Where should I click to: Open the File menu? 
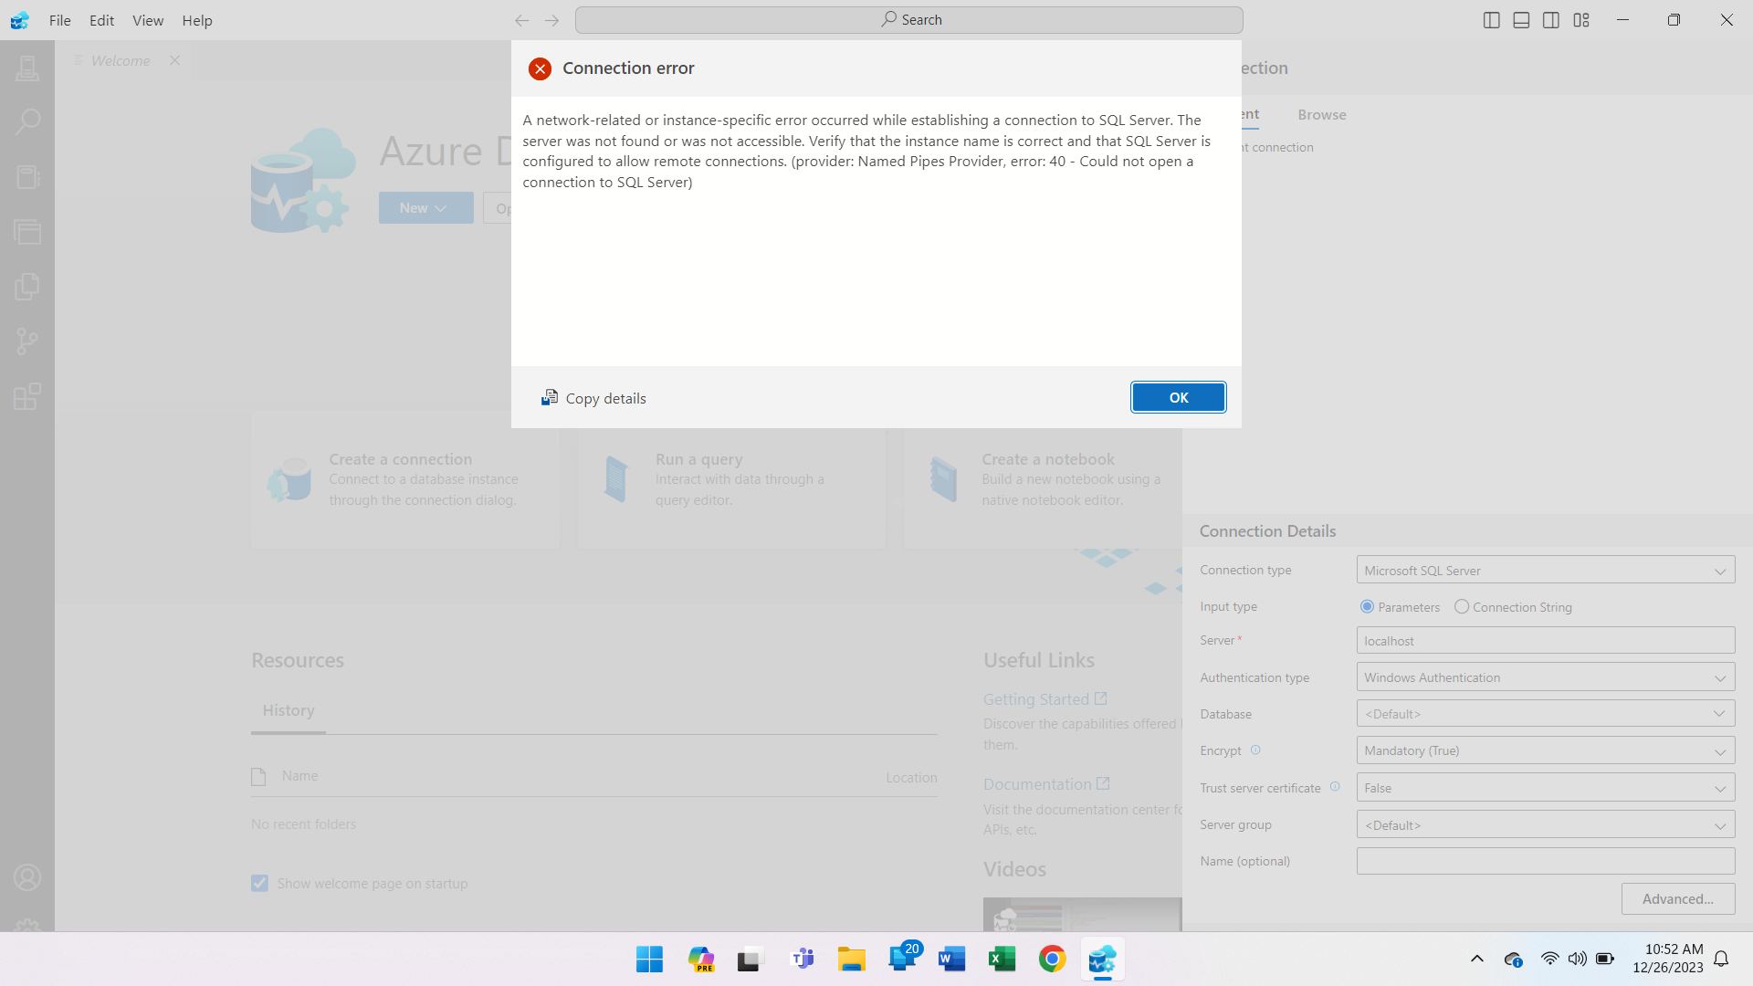(60, 20)
